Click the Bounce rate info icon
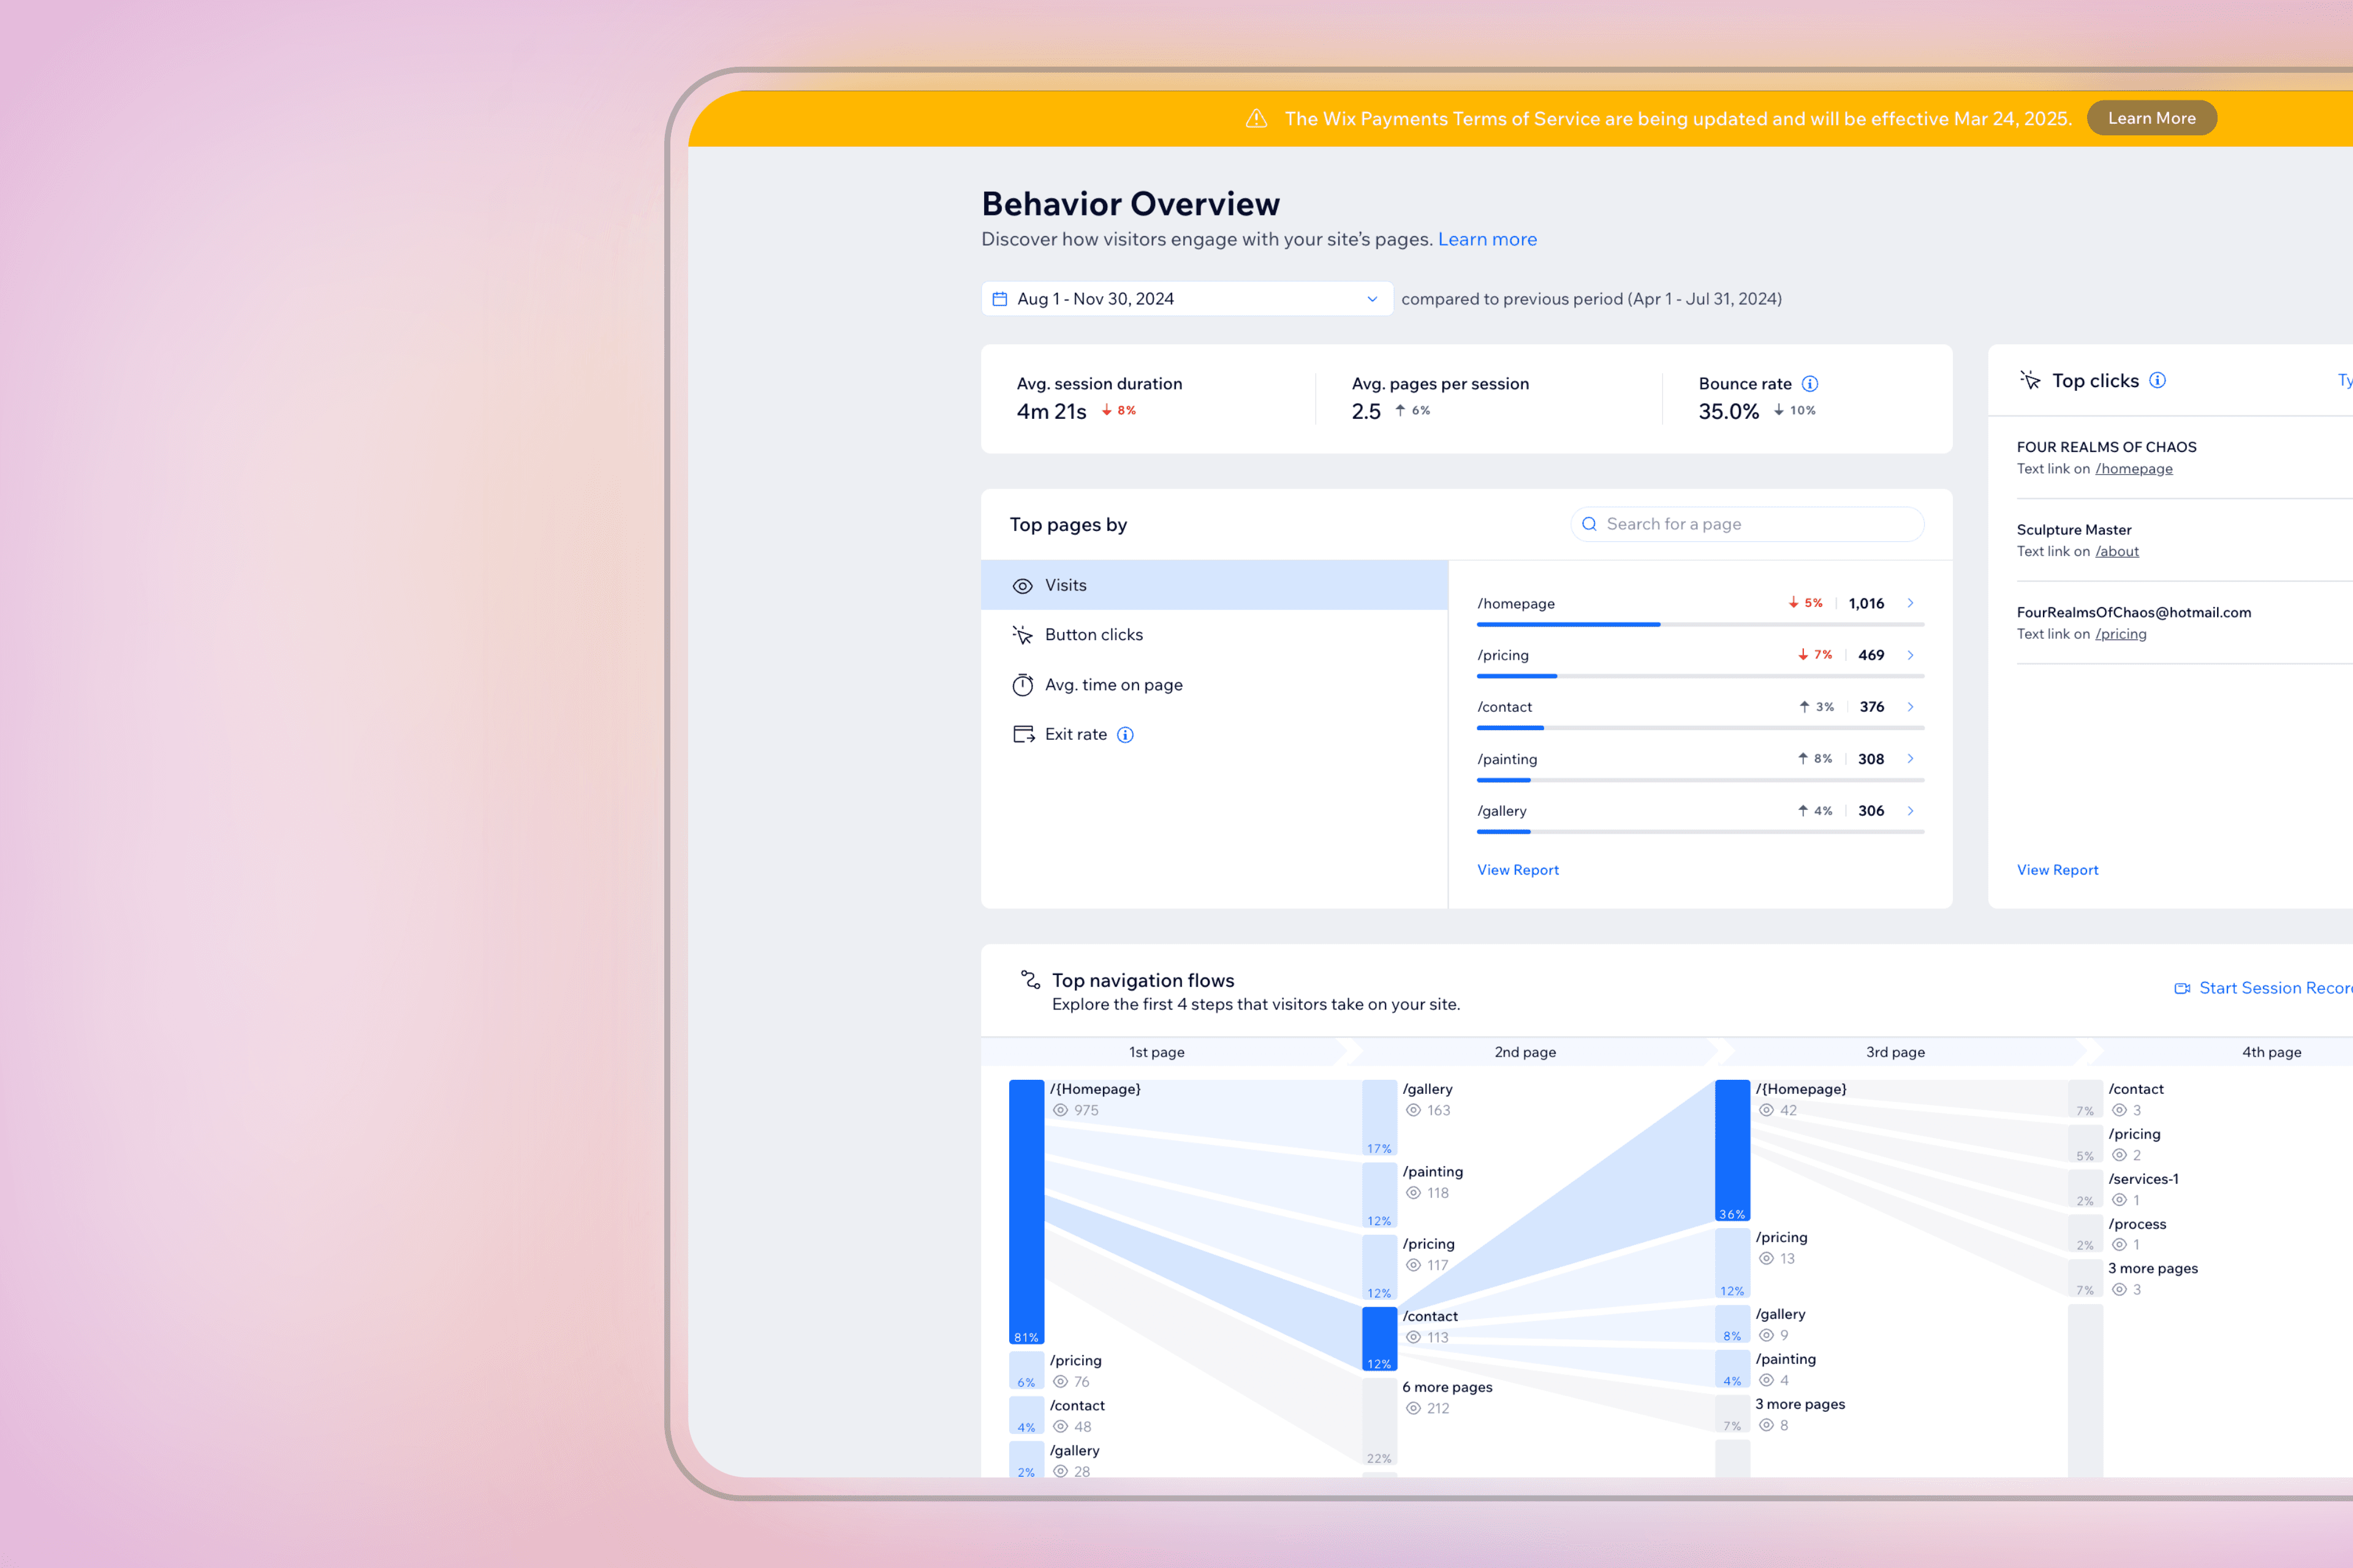The width and height of the screenshot is (2353, 1568). coord(1809,384)
